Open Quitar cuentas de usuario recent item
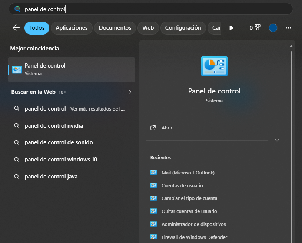Screen dimensions: 302x243 189,211
